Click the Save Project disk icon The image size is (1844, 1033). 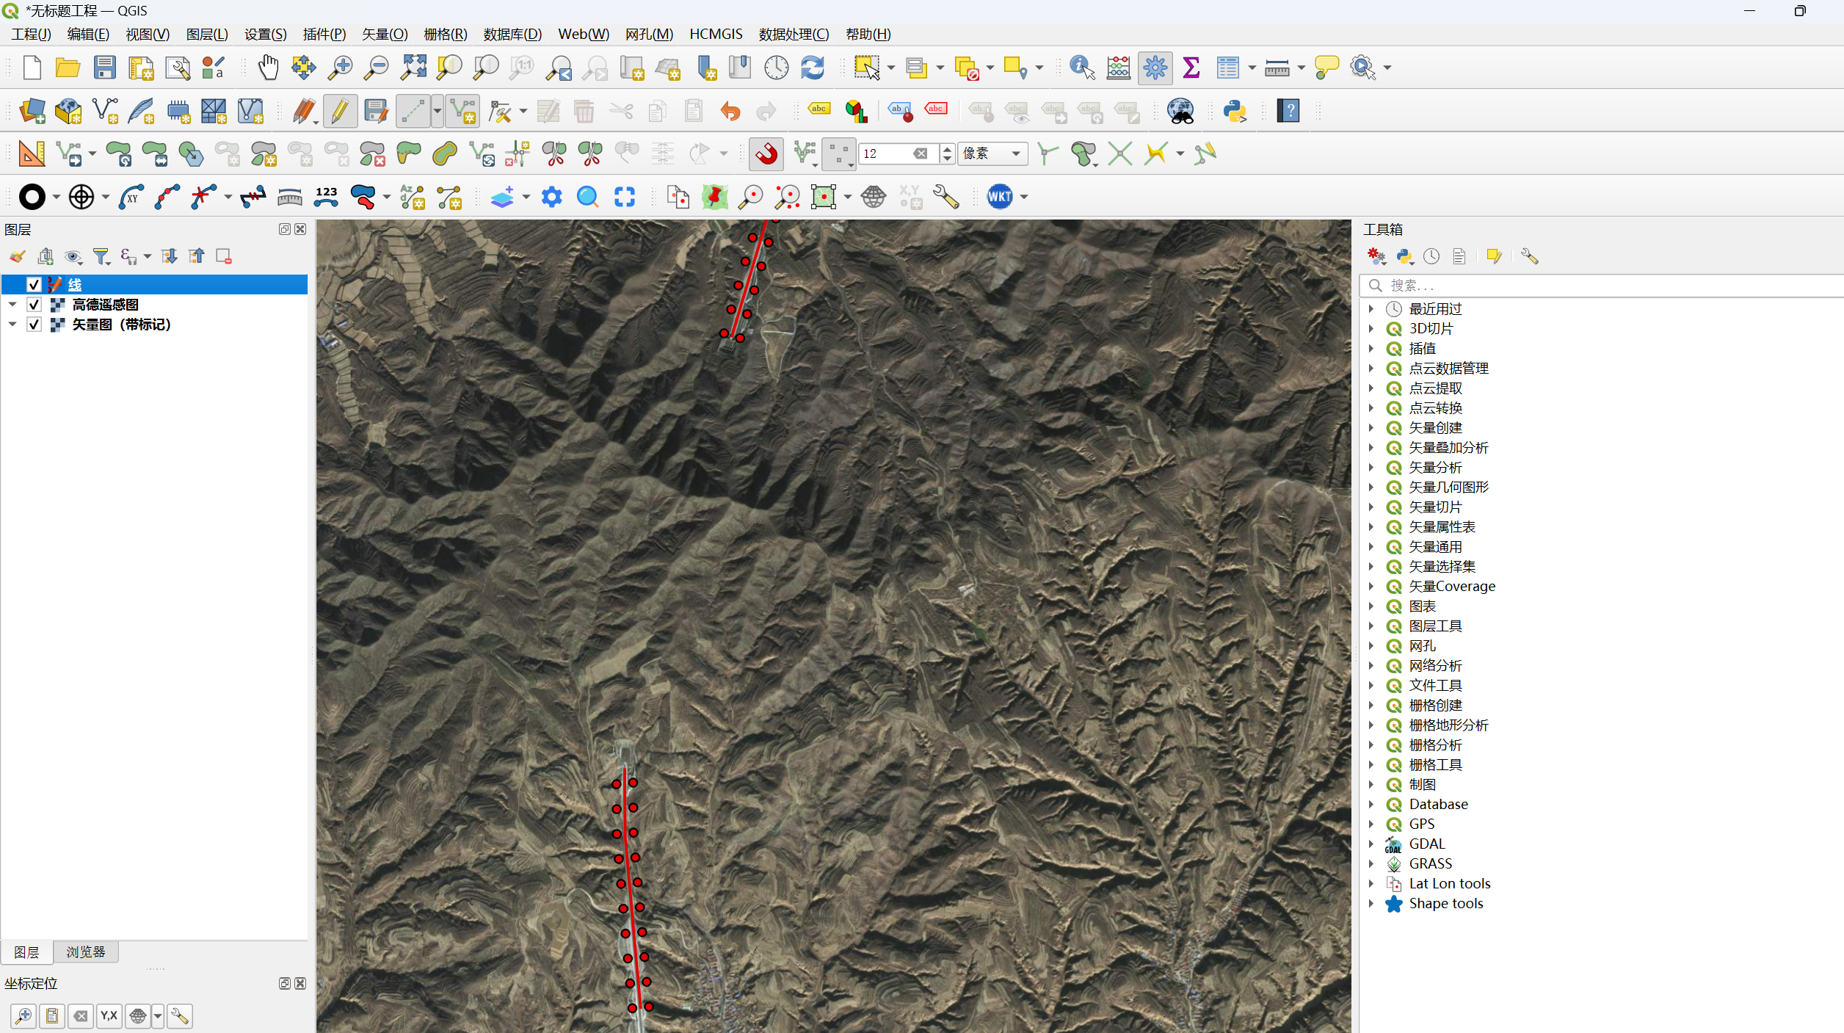pos(104,68)
